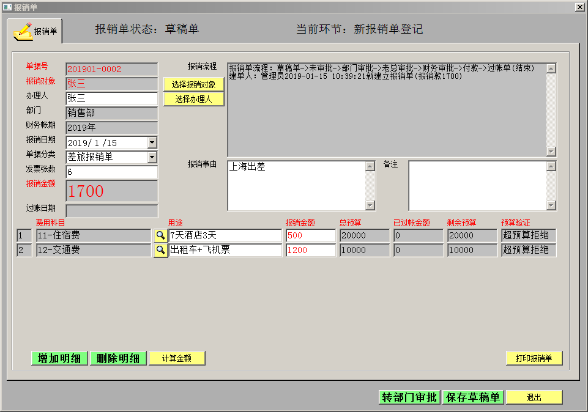Click 退出 button
This screenshot has width=588, height=412.
(534, 397)
